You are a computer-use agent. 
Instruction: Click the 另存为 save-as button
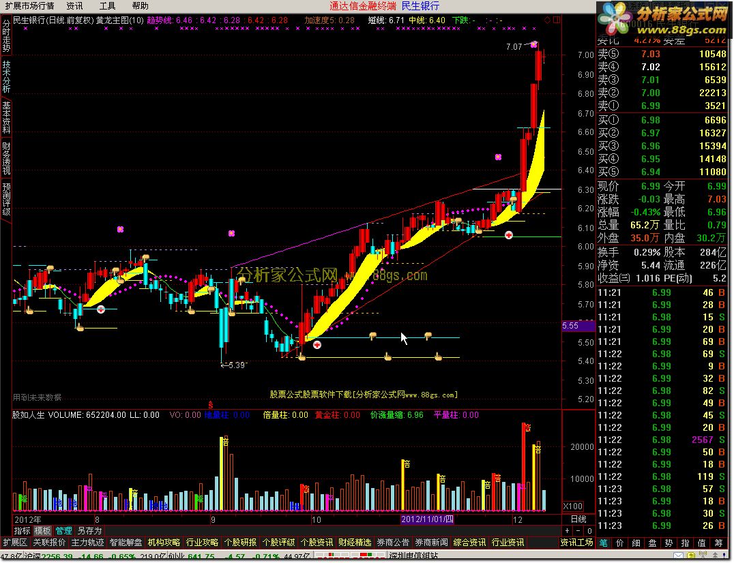tap(89, 531)
